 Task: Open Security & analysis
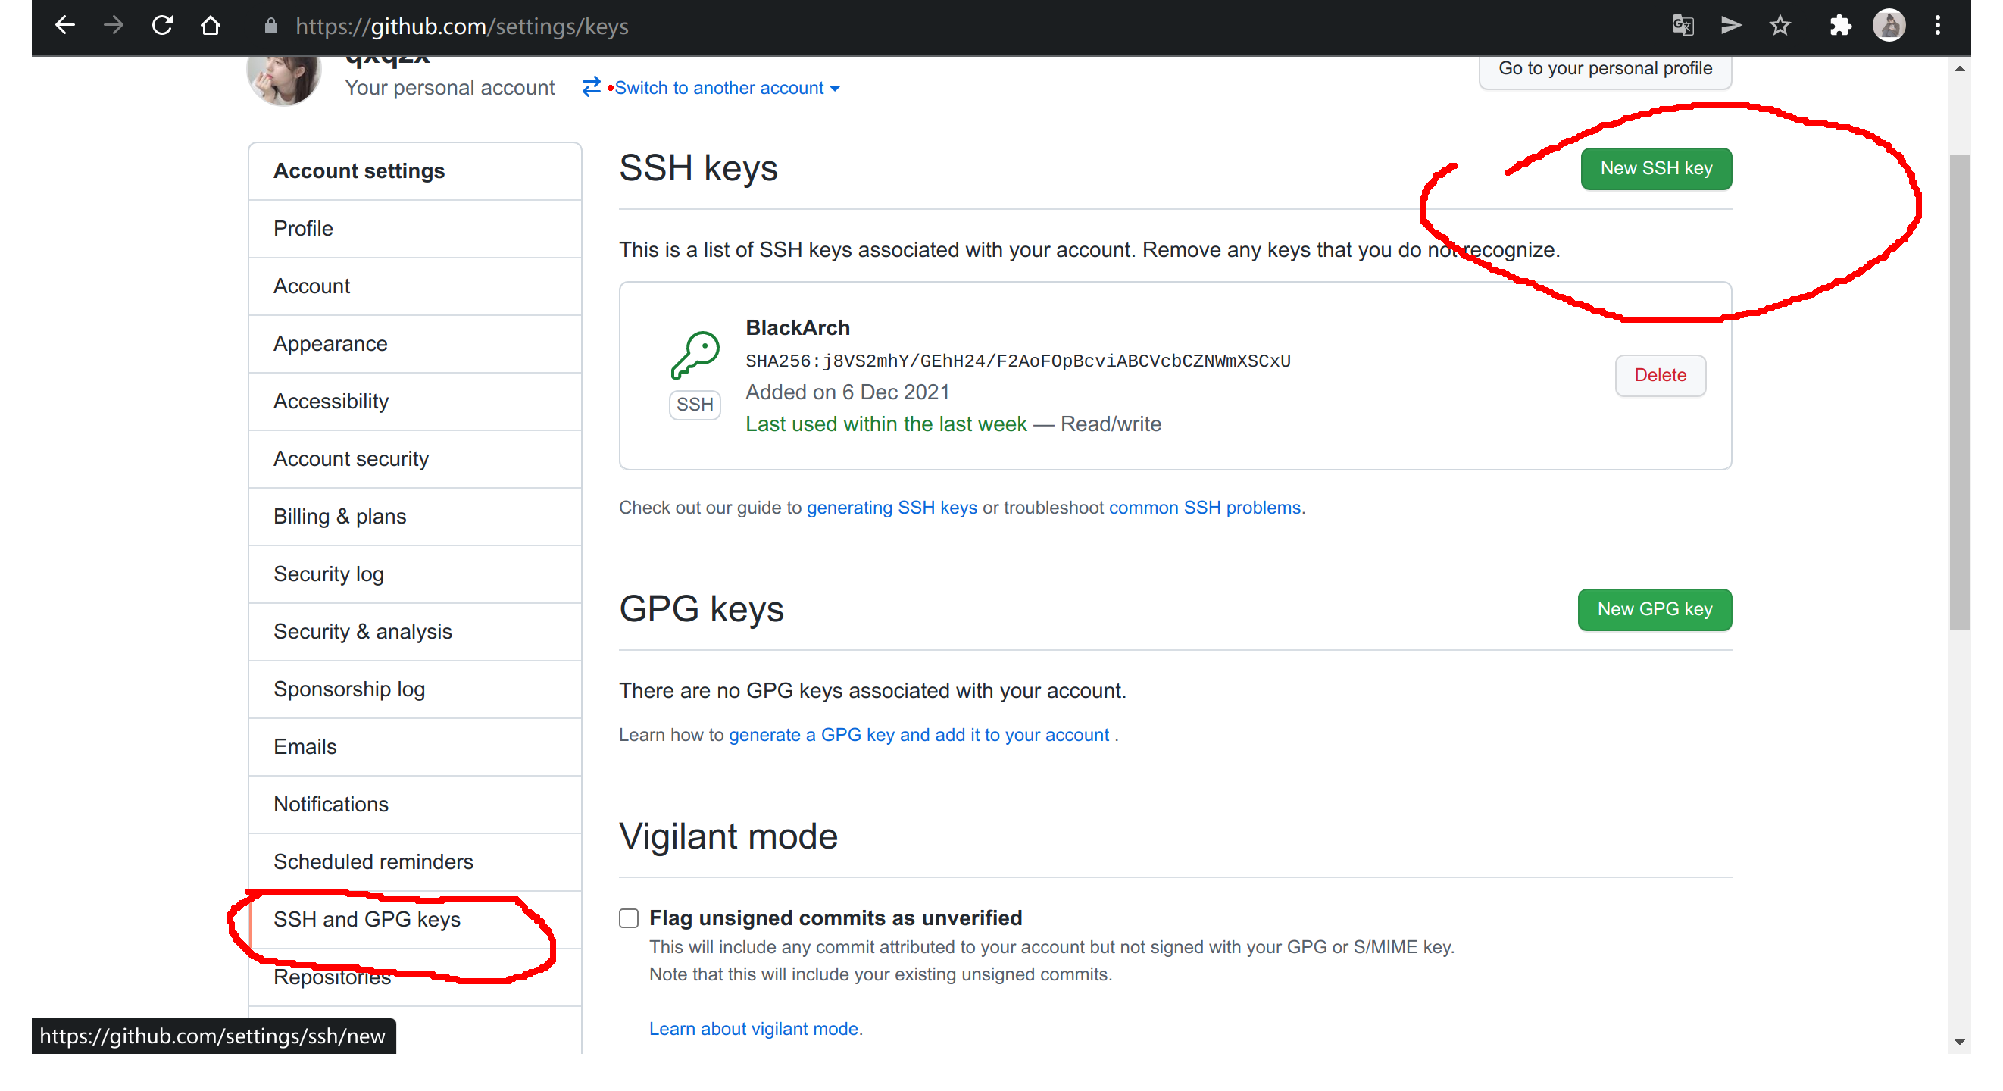(x=414, y=631)
